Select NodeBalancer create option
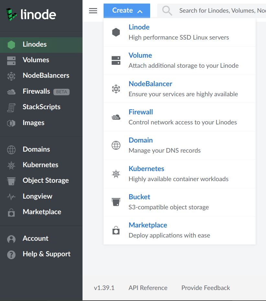 [x=180, y=89]
